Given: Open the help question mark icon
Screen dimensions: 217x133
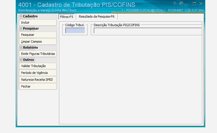Looking at the screenshot, I should click(175, 4).
